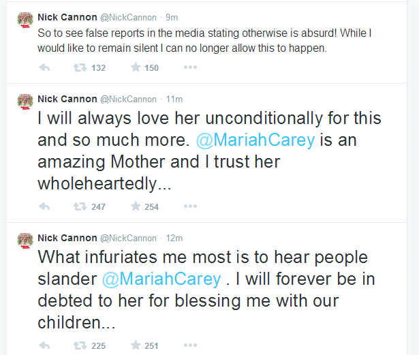Open more options on 11m tweet
The image size is (419, 355).
point(190,206)
